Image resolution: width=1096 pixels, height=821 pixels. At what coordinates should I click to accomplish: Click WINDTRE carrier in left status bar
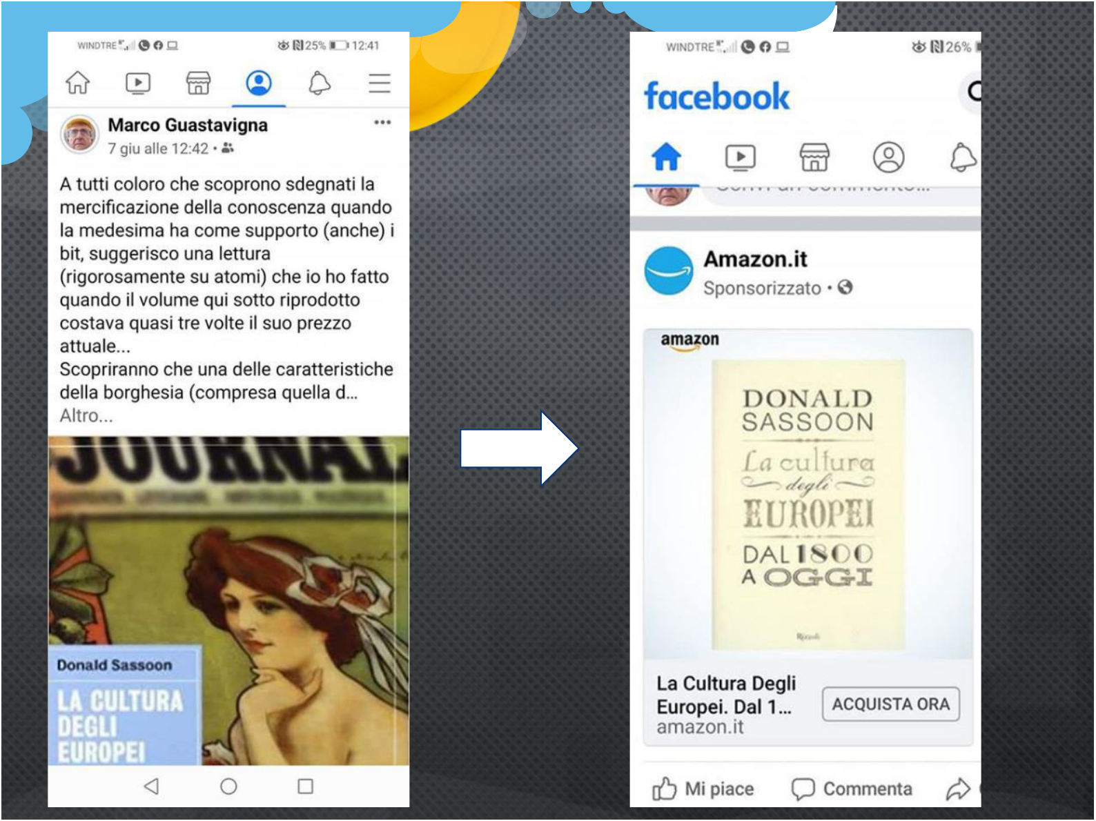click(x=97, y=46)
